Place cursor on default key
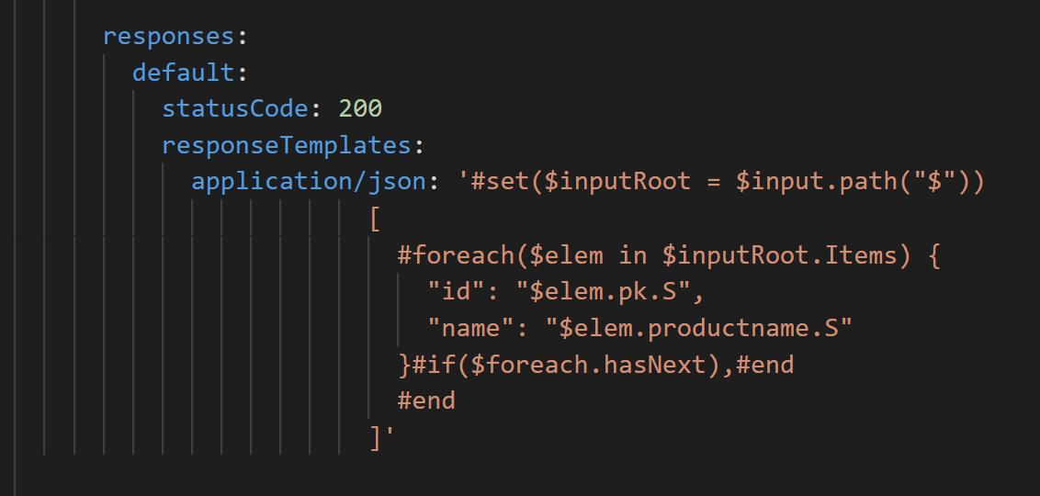 184,73
